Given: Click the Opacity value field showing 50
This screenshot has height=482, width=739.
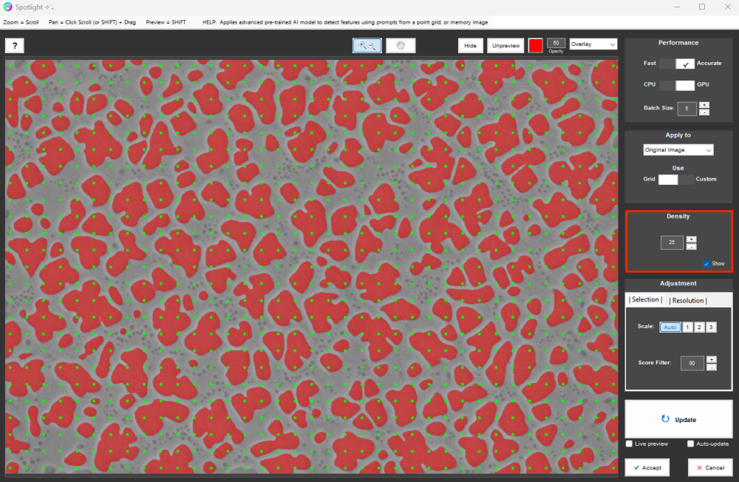Looking at the screenshot, I should point(556,43).
